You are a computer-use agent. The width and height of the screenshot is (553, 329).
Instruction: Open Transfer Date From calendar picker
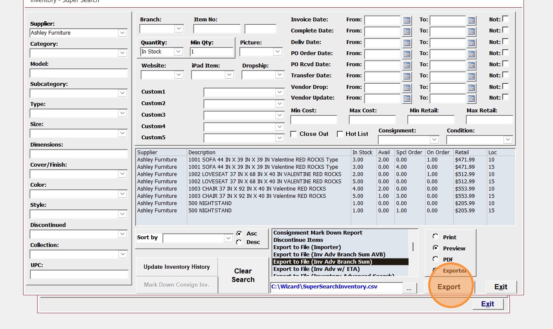pyautogui.click(x=406, y=76)
